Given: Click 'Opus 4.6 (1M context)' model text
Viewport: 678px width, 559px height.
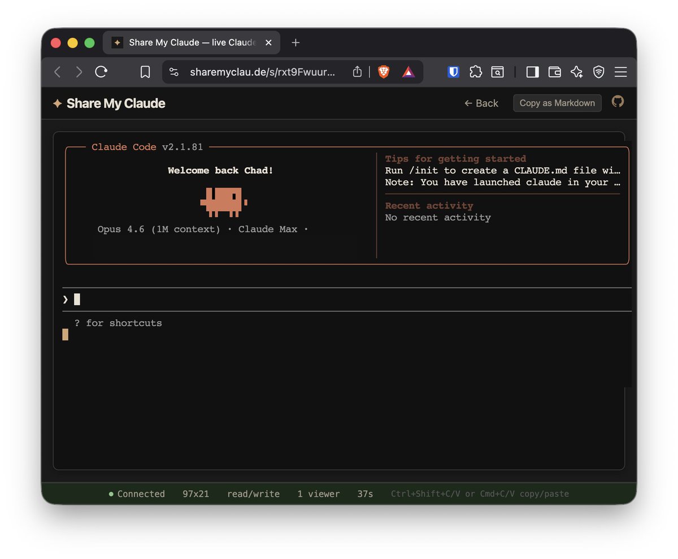Looking at the screenshot, I should 159,229.
